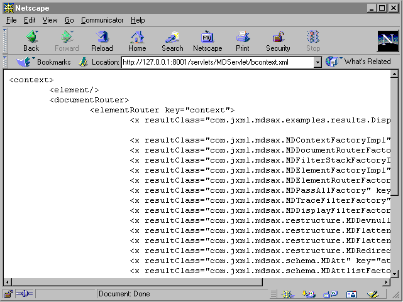Click the MDElementFactoryImpl line
The image size is (403, 302).
point(260,170)
